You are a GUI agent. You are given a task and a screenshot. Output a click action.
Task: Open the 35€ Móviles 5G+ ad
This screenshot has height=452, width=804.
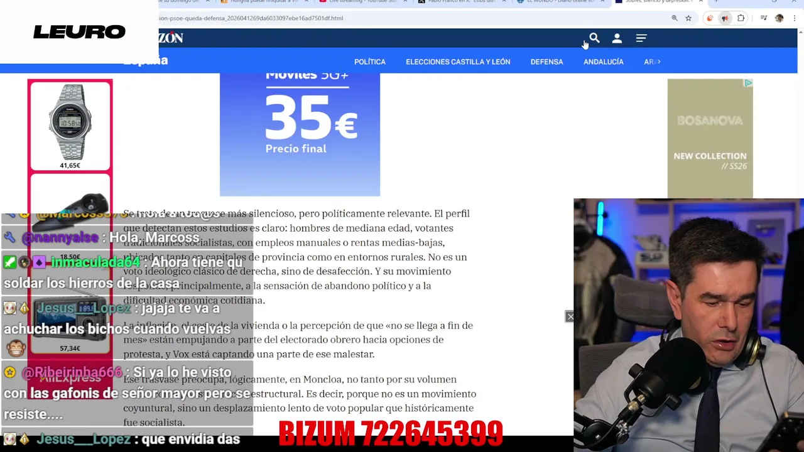300,134
